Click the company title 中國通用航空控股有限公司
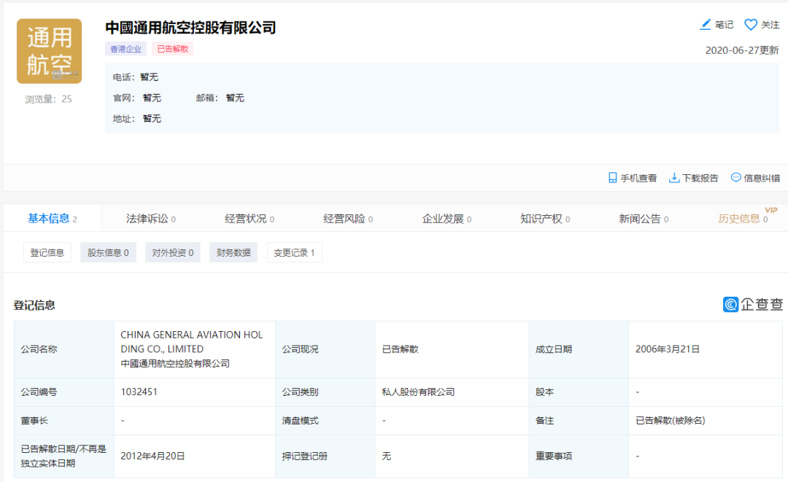 click(x=190, y=27)
